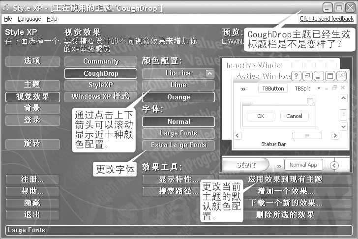
Task: Pick the Lime color scheme
Action: (178, 85)
